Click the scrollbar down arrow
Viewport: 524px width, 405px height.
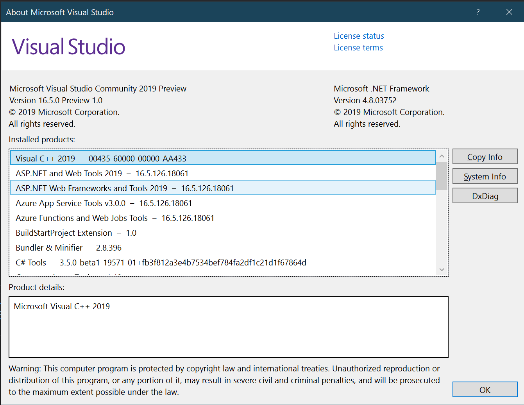[442, 269]
